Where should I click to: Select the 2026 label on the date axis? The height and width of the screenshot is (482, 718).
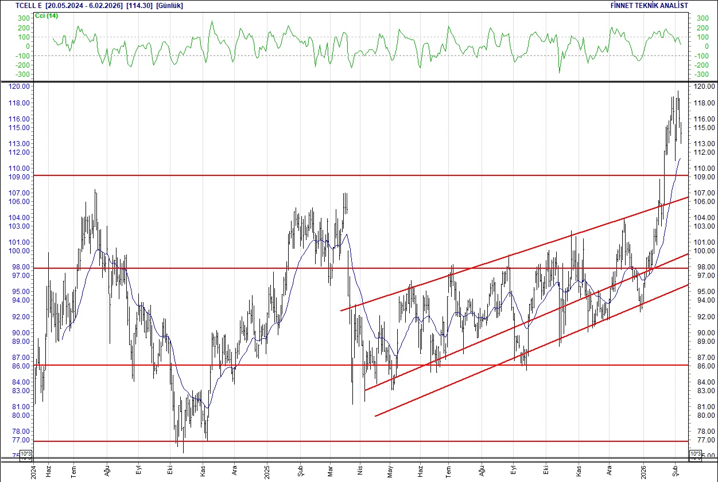tap(645, 472)
